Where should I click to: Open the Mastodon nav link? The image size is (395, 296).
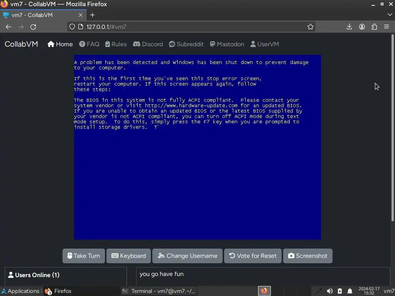coord(227,44)
